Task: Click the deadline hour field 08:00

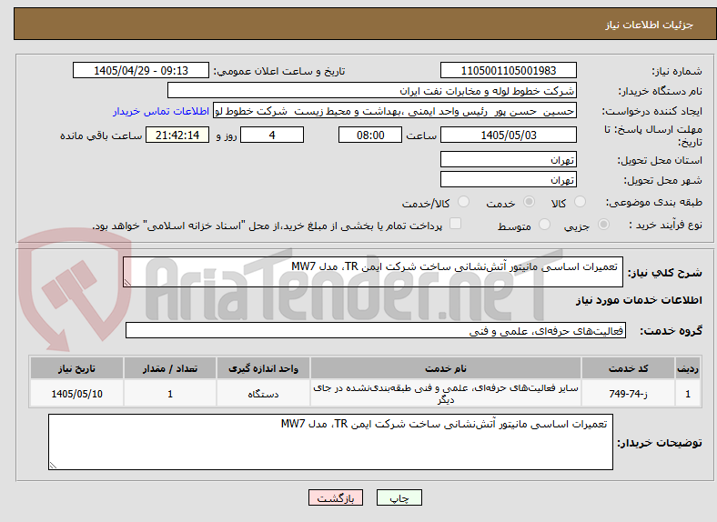Action: coord(370,135)
